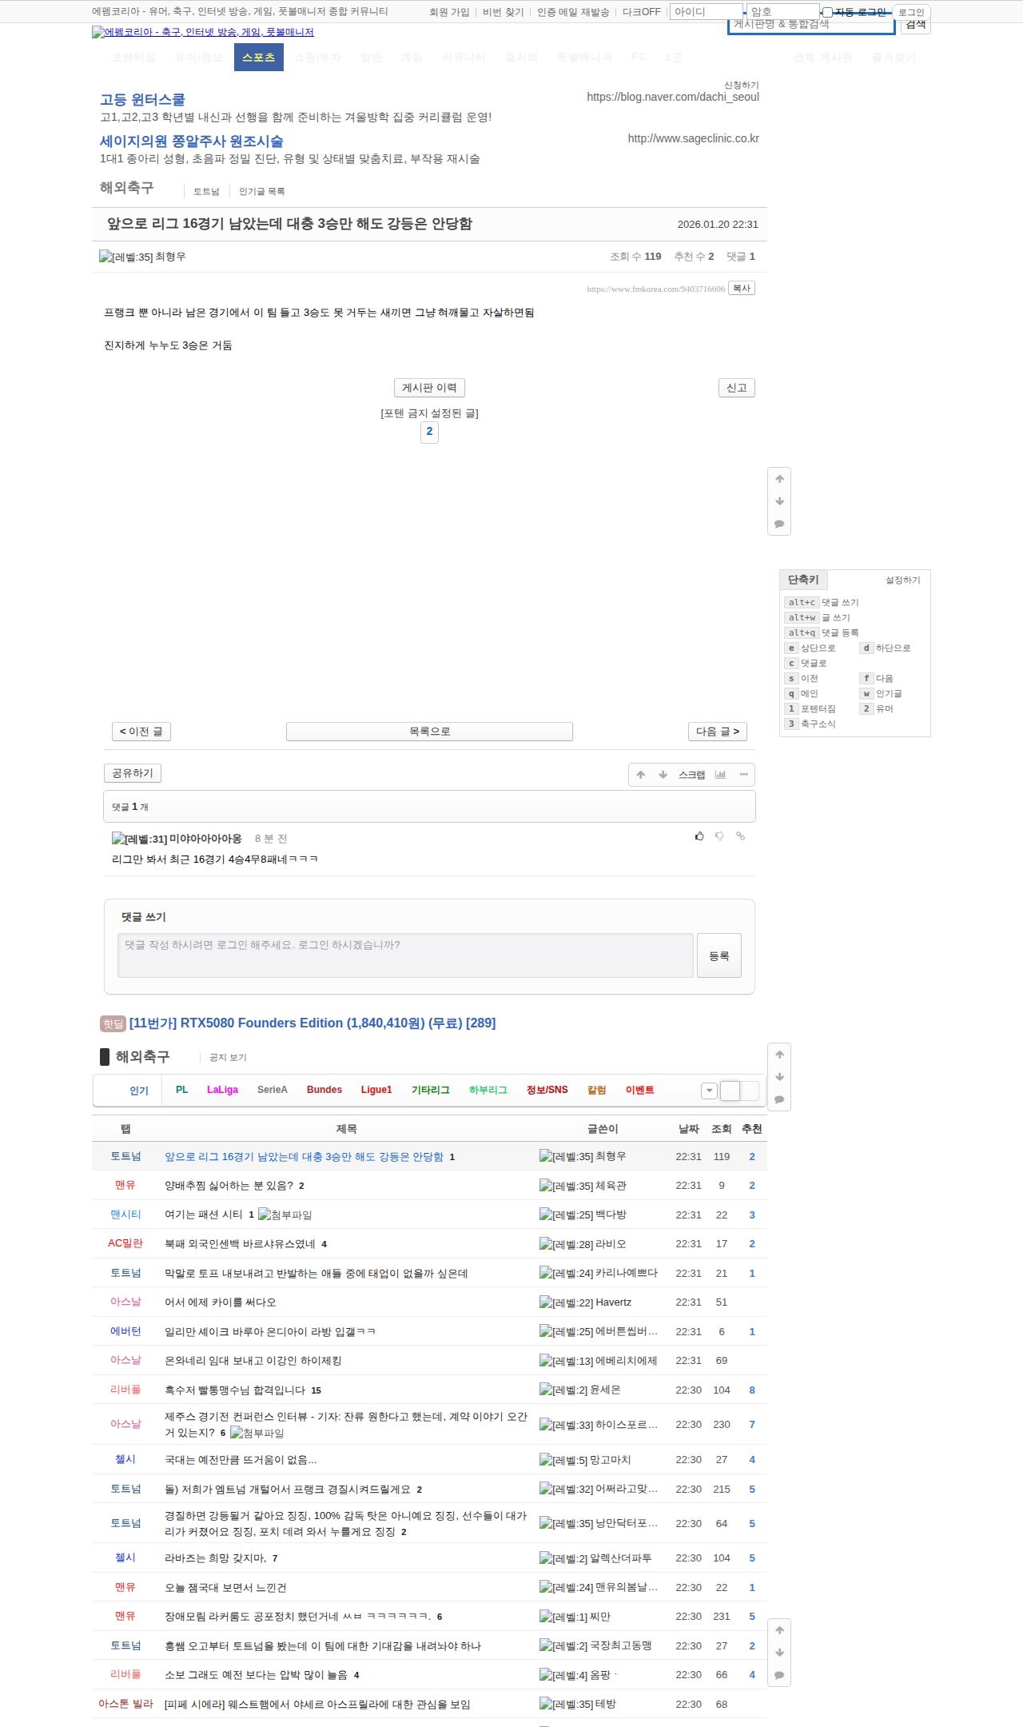
Task: Click the recommend count button showing 2
Action: [x=429, y=432]
